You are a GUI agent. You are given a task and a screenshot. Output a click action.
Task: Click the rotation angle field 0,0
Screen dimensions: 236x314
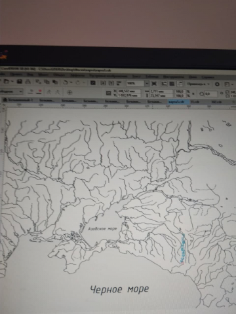pyautogui.click(x=211, y=94)
